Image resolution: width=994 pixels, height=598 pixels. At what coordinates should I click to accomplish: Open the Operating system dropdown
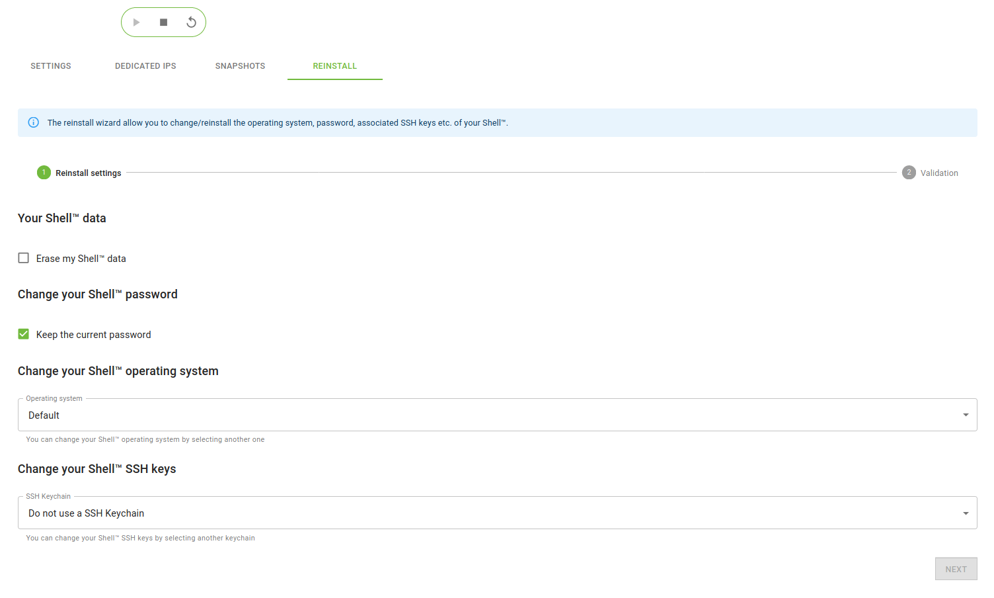click(x=489, y=415)
